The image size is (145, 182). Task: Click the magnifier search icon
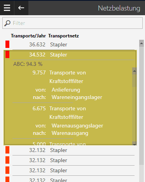(x=7, y=23)
